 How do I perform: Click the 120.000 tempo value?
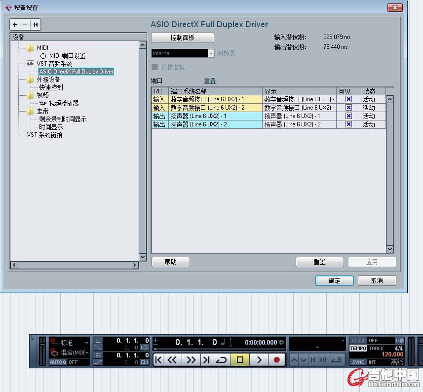pyautogui.click(x=392, y=354)
